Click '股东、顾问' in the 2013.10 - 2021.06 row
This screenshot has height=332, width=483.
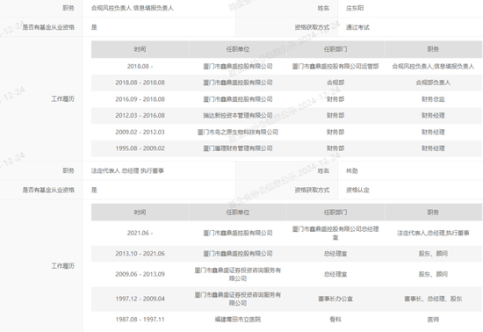point(433,254)
